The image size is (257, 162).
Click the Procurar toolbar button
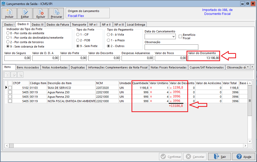(x=56, y=13)
